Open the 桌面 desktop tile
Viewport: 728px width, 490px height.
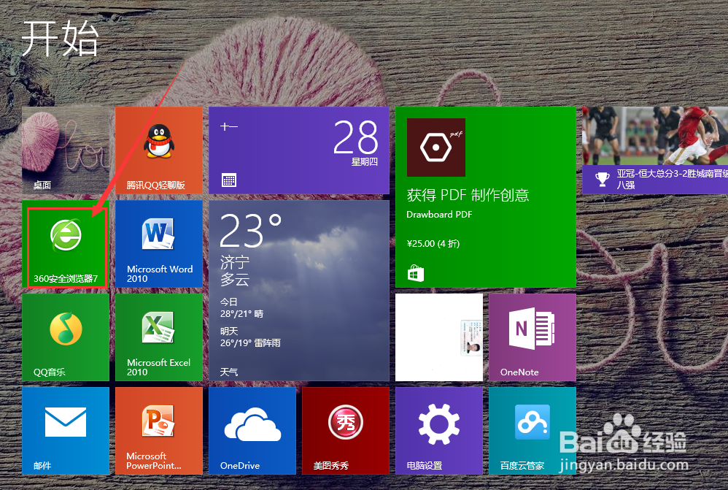tap(66, 150)
